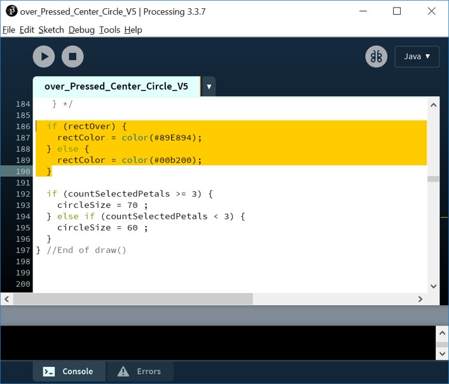
Task: Click the editor scroll up arrow
Action: pyautogui.click(x=433, y=105)
